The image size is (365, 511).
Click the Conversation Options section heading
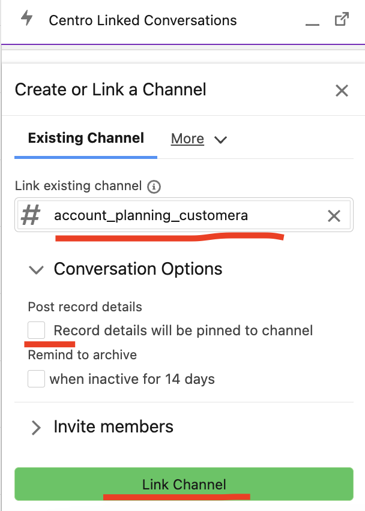pyautogui.click(x=138, y=269)
